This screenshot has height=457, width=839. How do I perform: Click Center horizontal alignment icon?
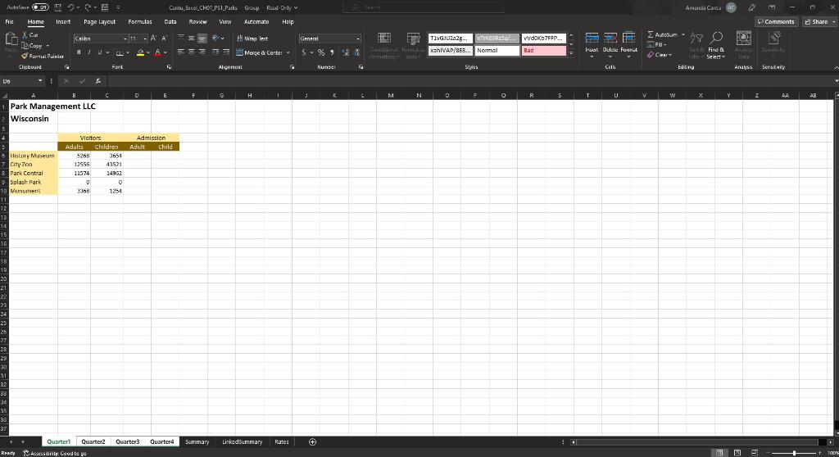[191, 52]
